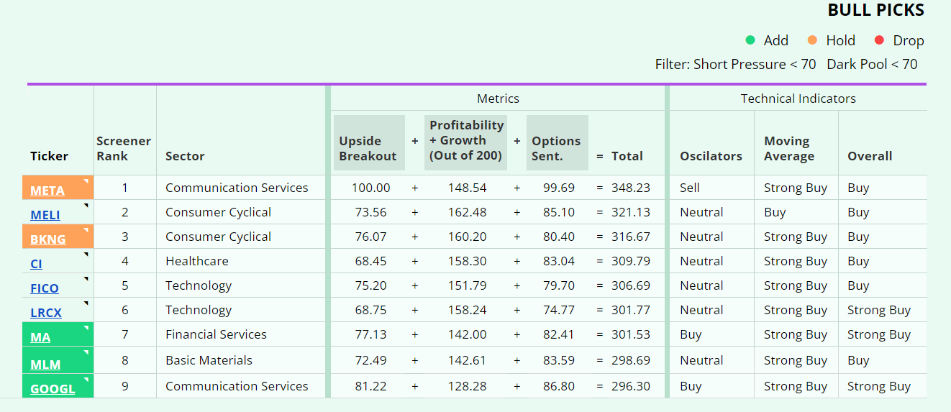This screenshot has width=951, height=412.
Task: Click the Dark Pool < 70 filter text
Action: point(872,64)
